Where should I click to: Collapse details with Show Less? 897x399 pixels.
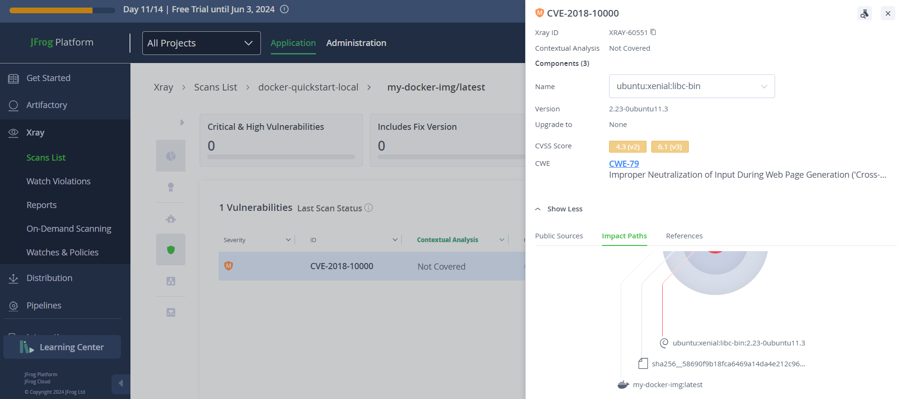pyautogui.click(x=559, y=209)
